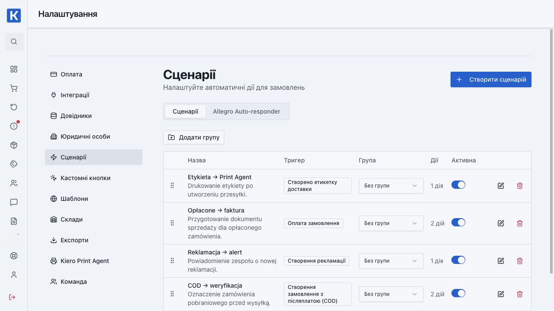The width and height of the screenshot is (554, 311).
Task: Switch to Allegro Auto-responder tab
Action: (x=247, y=111)
